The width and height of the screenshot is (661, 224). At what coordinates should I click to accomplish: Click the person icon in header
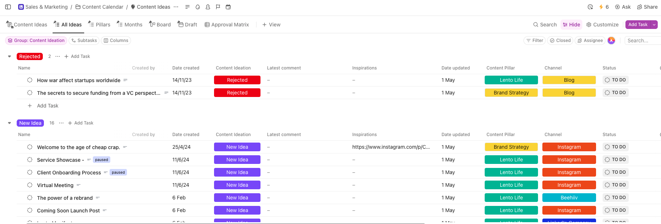pyautogui.click(x=208, y=7)
